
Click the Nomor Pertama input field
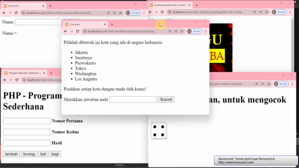[x=27, y=121]
